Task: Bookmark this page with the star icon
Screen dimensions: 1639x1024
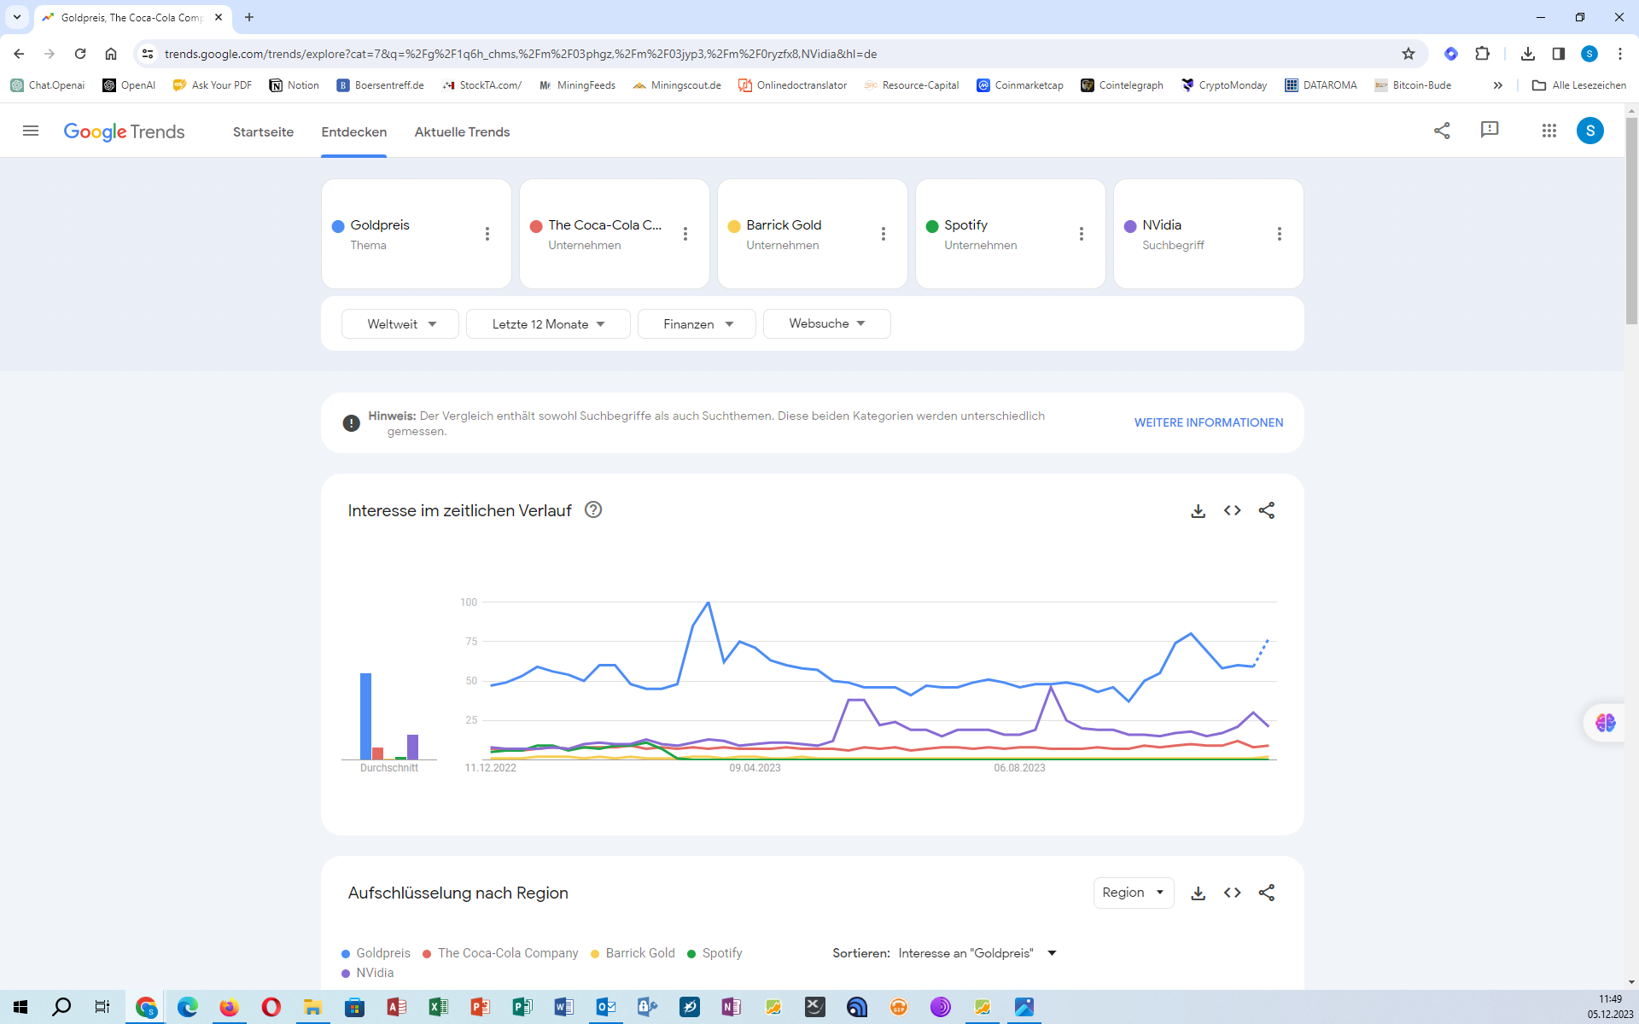Action: (1409, 54)
